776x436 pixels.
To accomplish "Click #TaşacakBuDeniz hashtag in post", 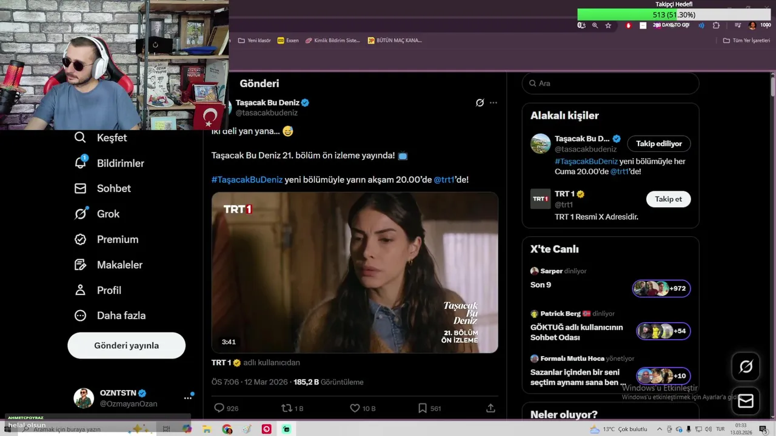I will coord(247,179).
